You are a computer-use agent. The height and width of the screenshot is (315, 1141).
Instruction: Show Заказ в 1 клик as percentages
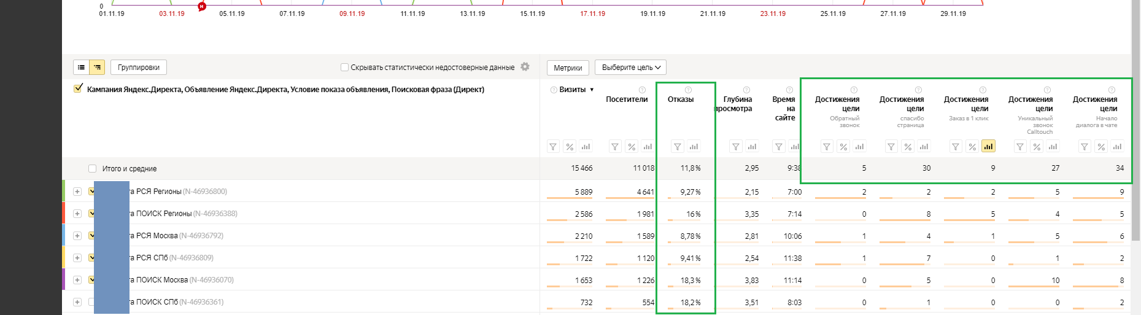(x=972, y=146)
